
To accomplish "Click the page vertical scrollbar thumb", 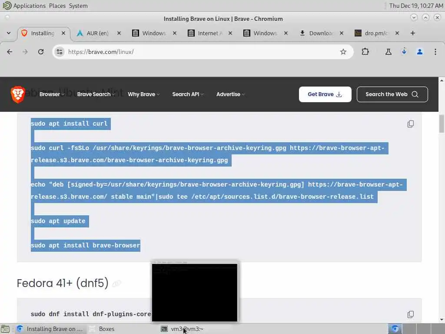I will (442, 124).
